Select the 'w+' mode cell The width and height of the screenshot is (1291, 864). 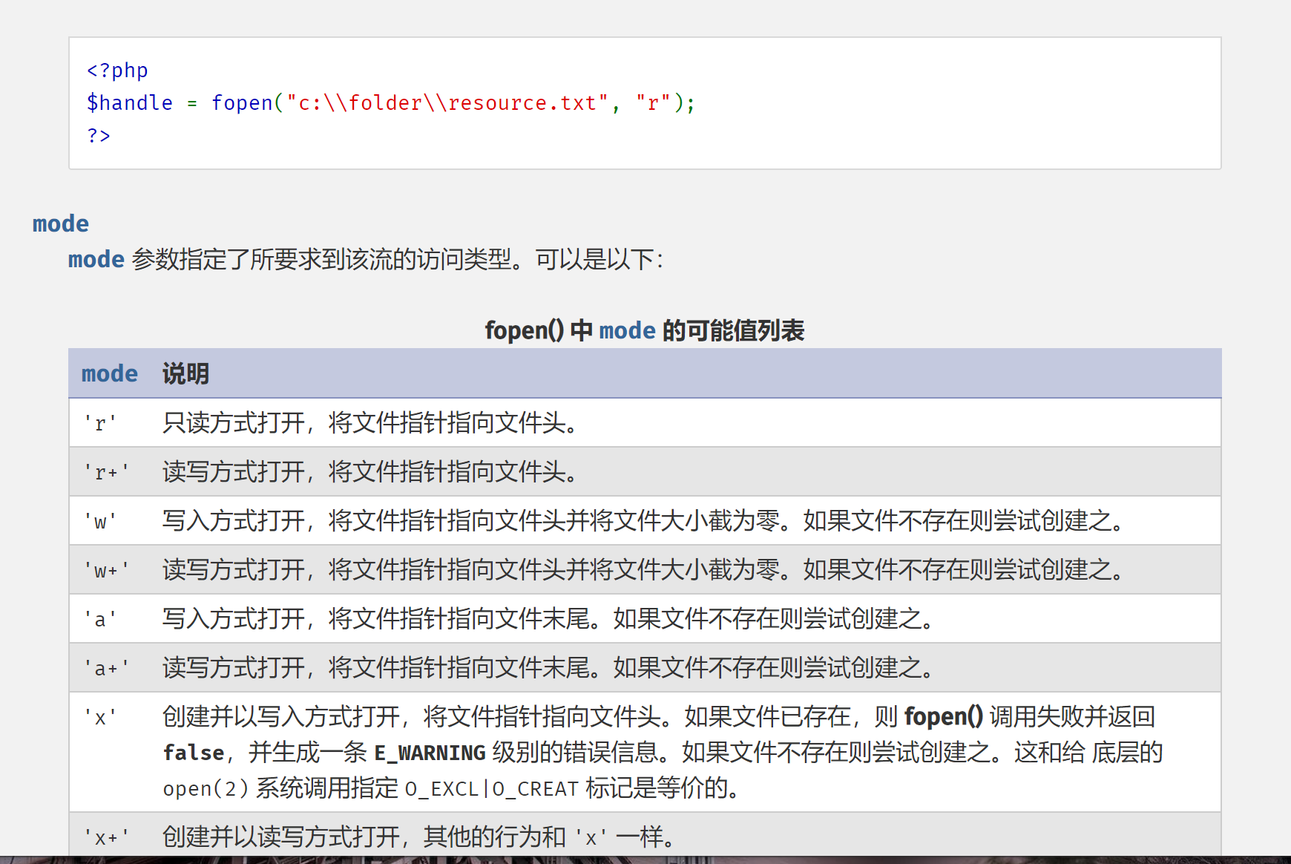(x=107, y=570)
